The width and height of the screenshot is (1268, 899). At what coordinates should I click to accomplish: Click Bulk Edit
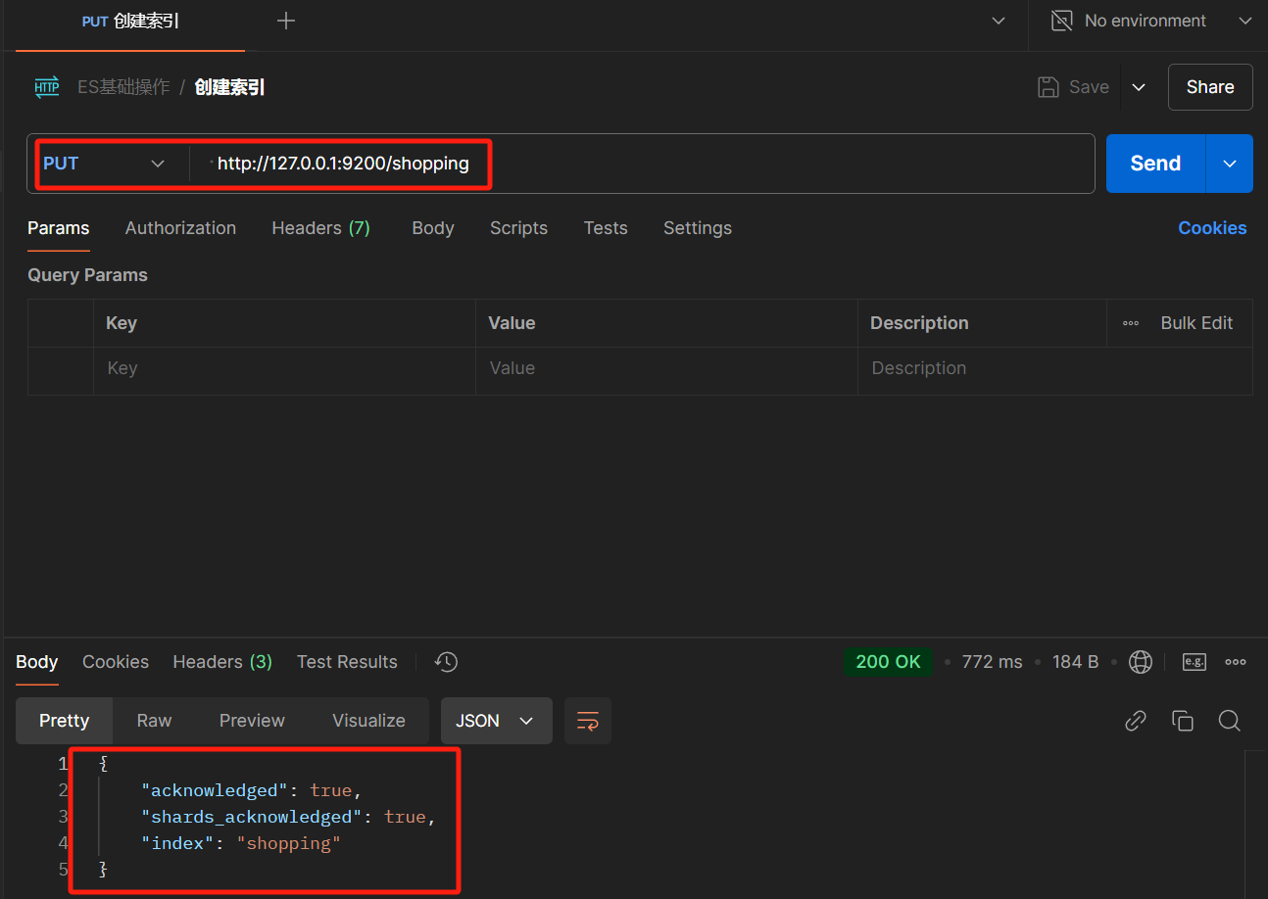[1196, 323]
